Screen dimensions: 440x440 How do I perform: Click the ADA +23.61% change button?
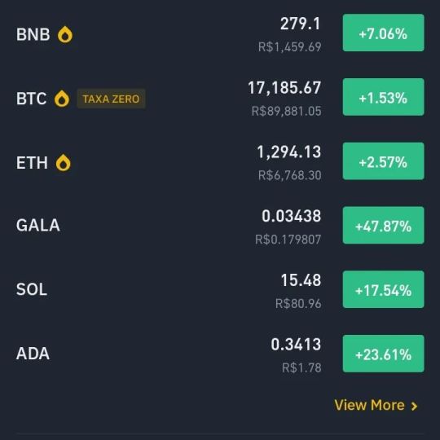383,354
